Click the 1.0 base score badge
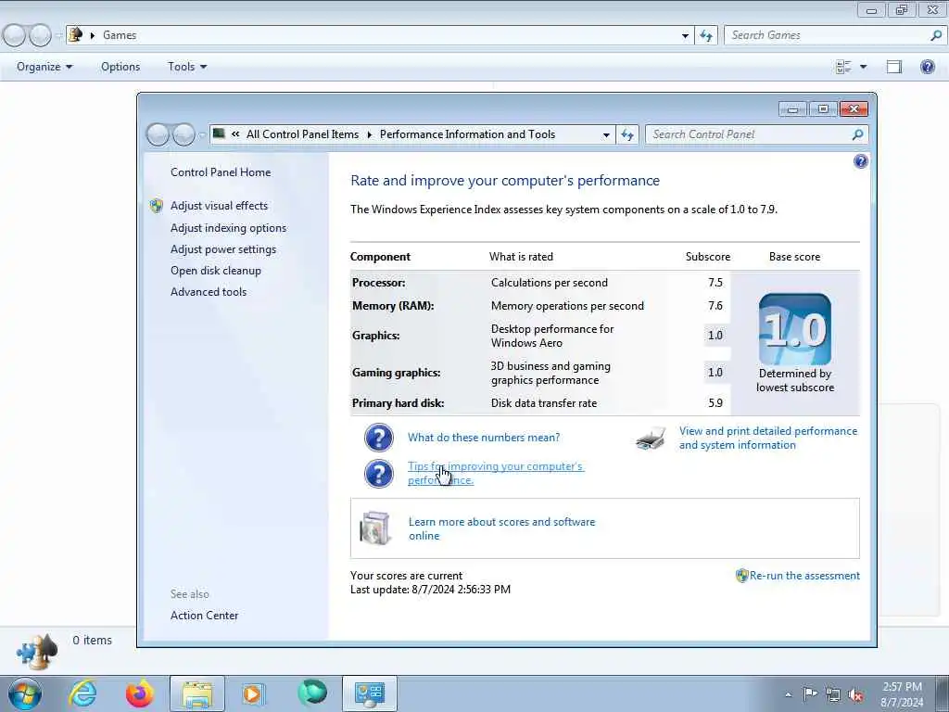This screenshot has height=712, width=949. pyautogui.click(x=794, y=329)
